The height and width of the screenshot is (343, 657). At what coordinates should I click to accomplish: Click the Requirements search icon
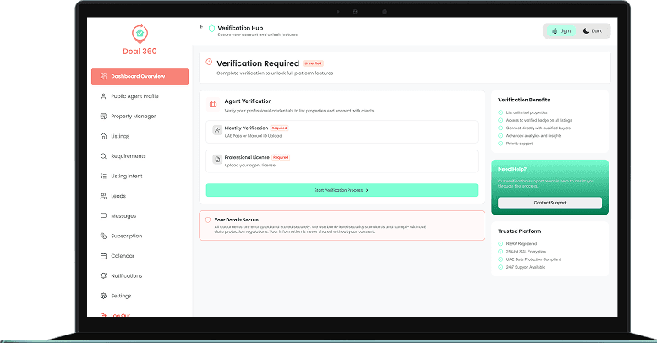coord(103,156)
